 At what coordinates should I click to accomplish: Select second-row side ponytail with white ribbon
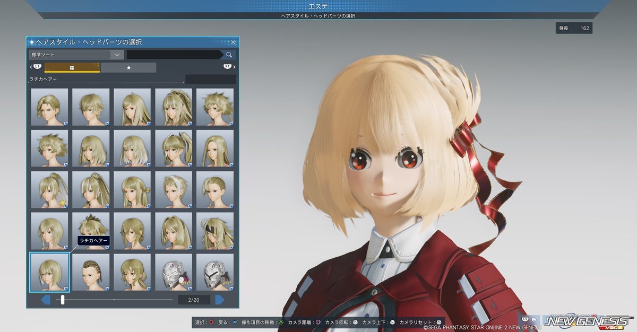tap(174, 148)
